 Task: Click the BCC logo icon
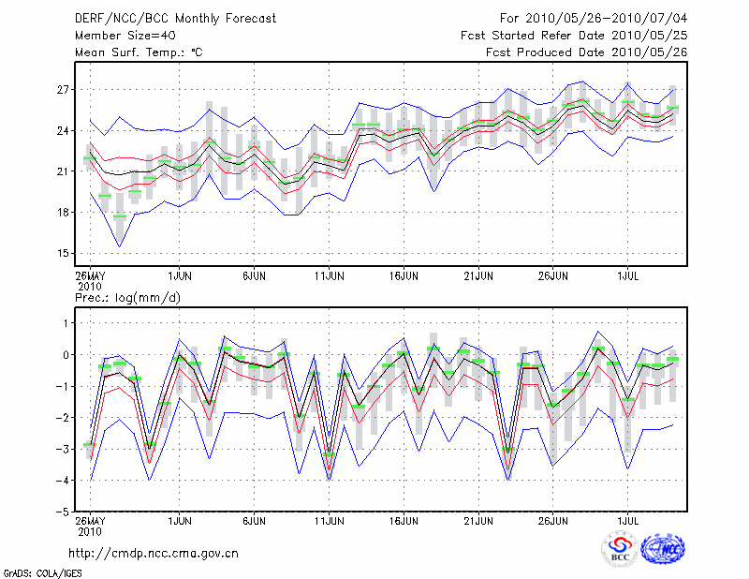(620, 550)
